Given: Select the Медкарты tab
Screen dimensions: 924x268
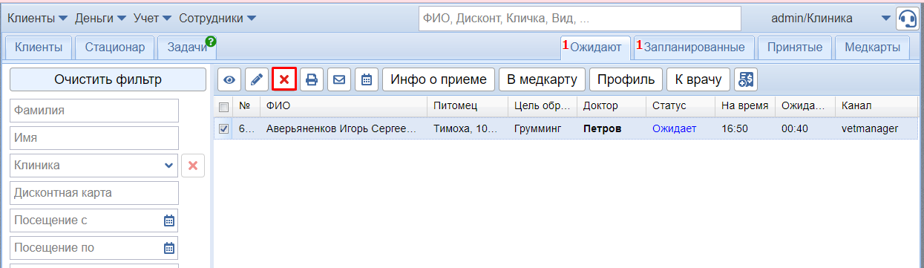Looking at the screenshot, I should (873, 48).
